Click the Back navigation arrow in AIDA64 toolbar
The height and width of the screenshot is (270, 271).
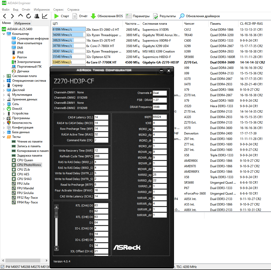tap(5, 16)
